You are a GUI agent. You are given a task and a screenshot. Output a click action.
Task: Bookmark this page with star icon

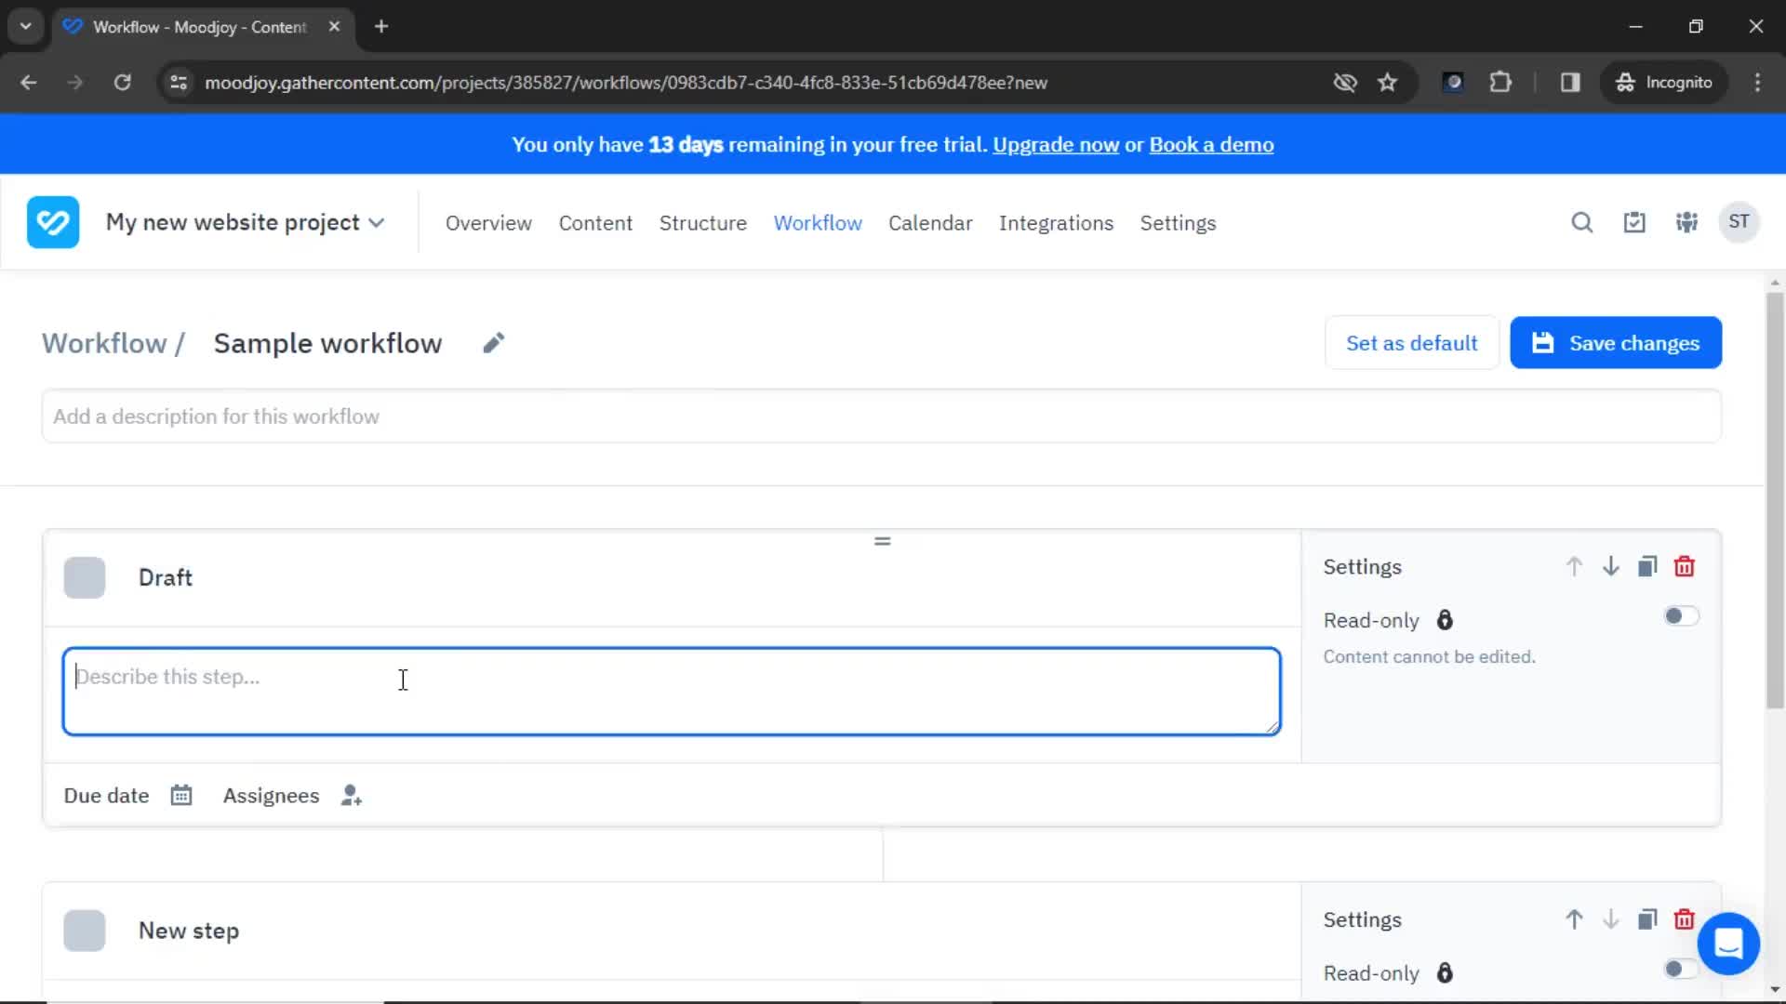coord(1387,83)
